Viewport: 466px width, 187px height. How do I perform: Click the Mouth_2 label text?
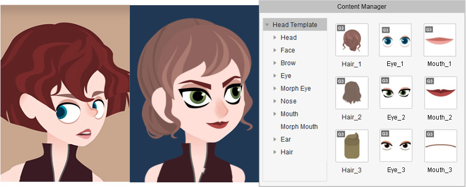coord(440,117)
